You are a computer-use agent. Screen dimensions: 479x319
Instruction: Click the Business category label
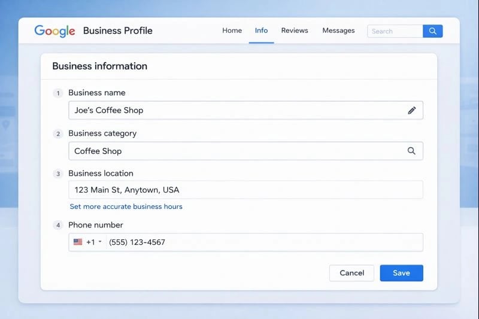click(x=102, y=133)
